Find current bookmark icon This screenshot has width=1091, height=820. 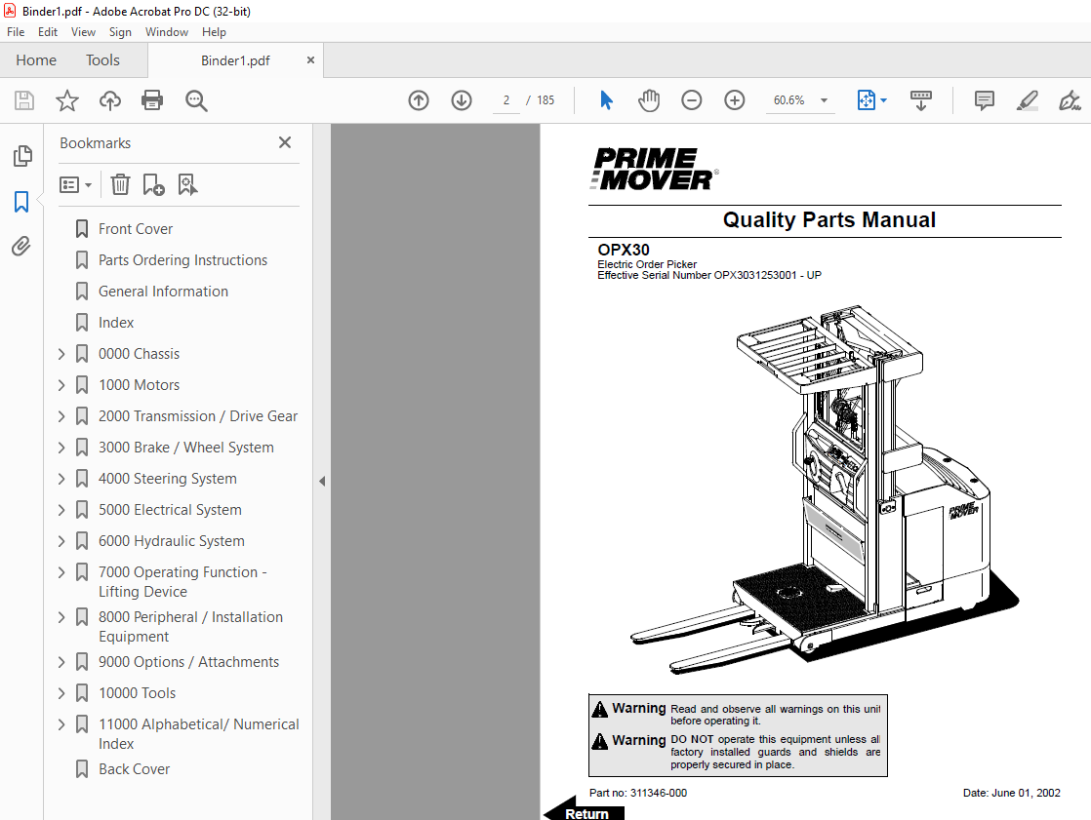pyautogui.click(x=187, y=185)
